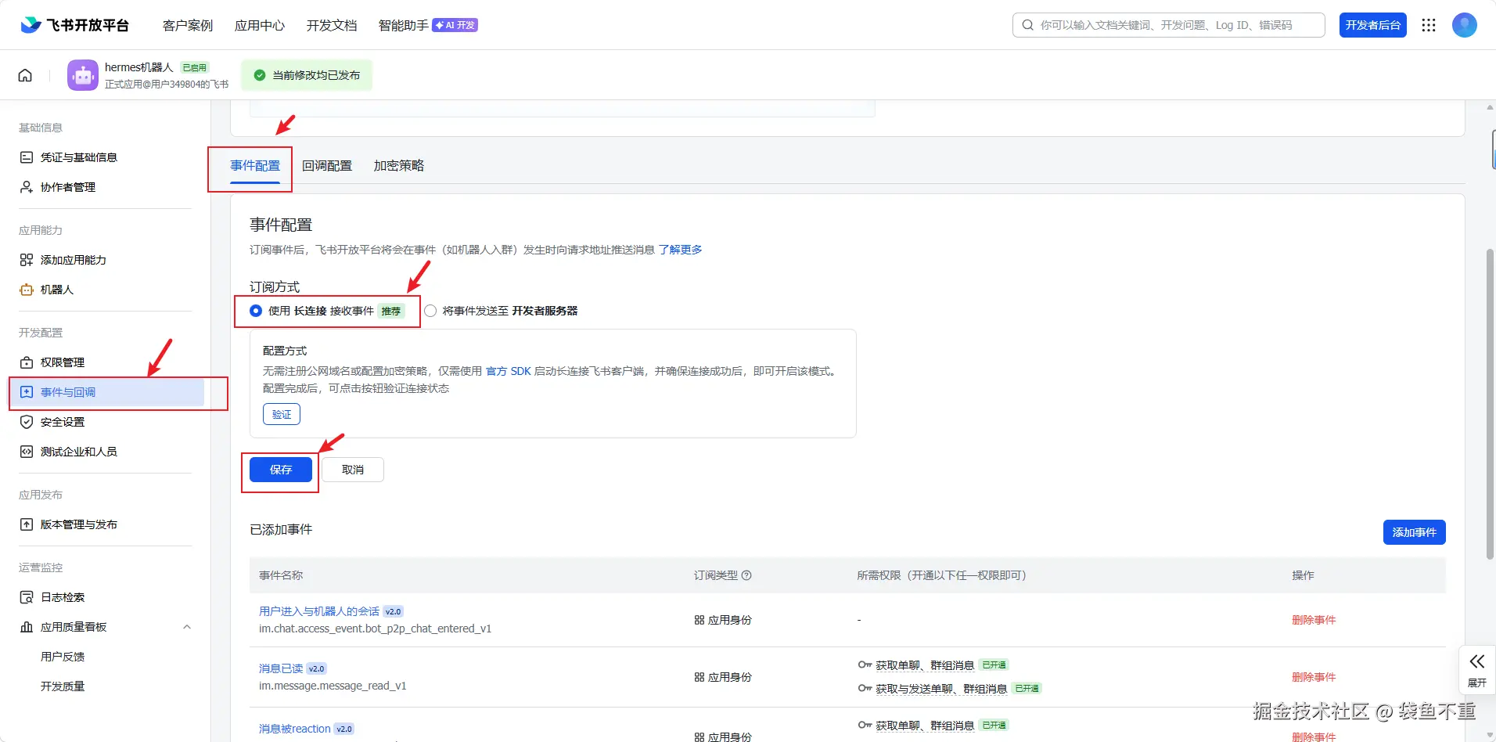The height and width of the screenshot is (742, 1496).
Task: Click the 事件与回调 sidebar icon
Action: coord(27,392)
